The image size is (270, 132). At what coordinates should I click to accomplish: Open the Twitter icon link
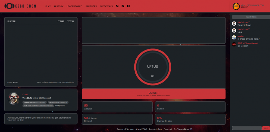(x=123, y=6)
